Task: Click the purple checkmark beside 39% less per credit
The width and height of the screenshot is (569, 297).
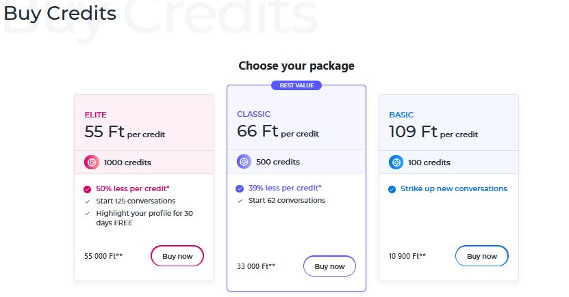Action: pyautogui.click(x=240, y=188)
